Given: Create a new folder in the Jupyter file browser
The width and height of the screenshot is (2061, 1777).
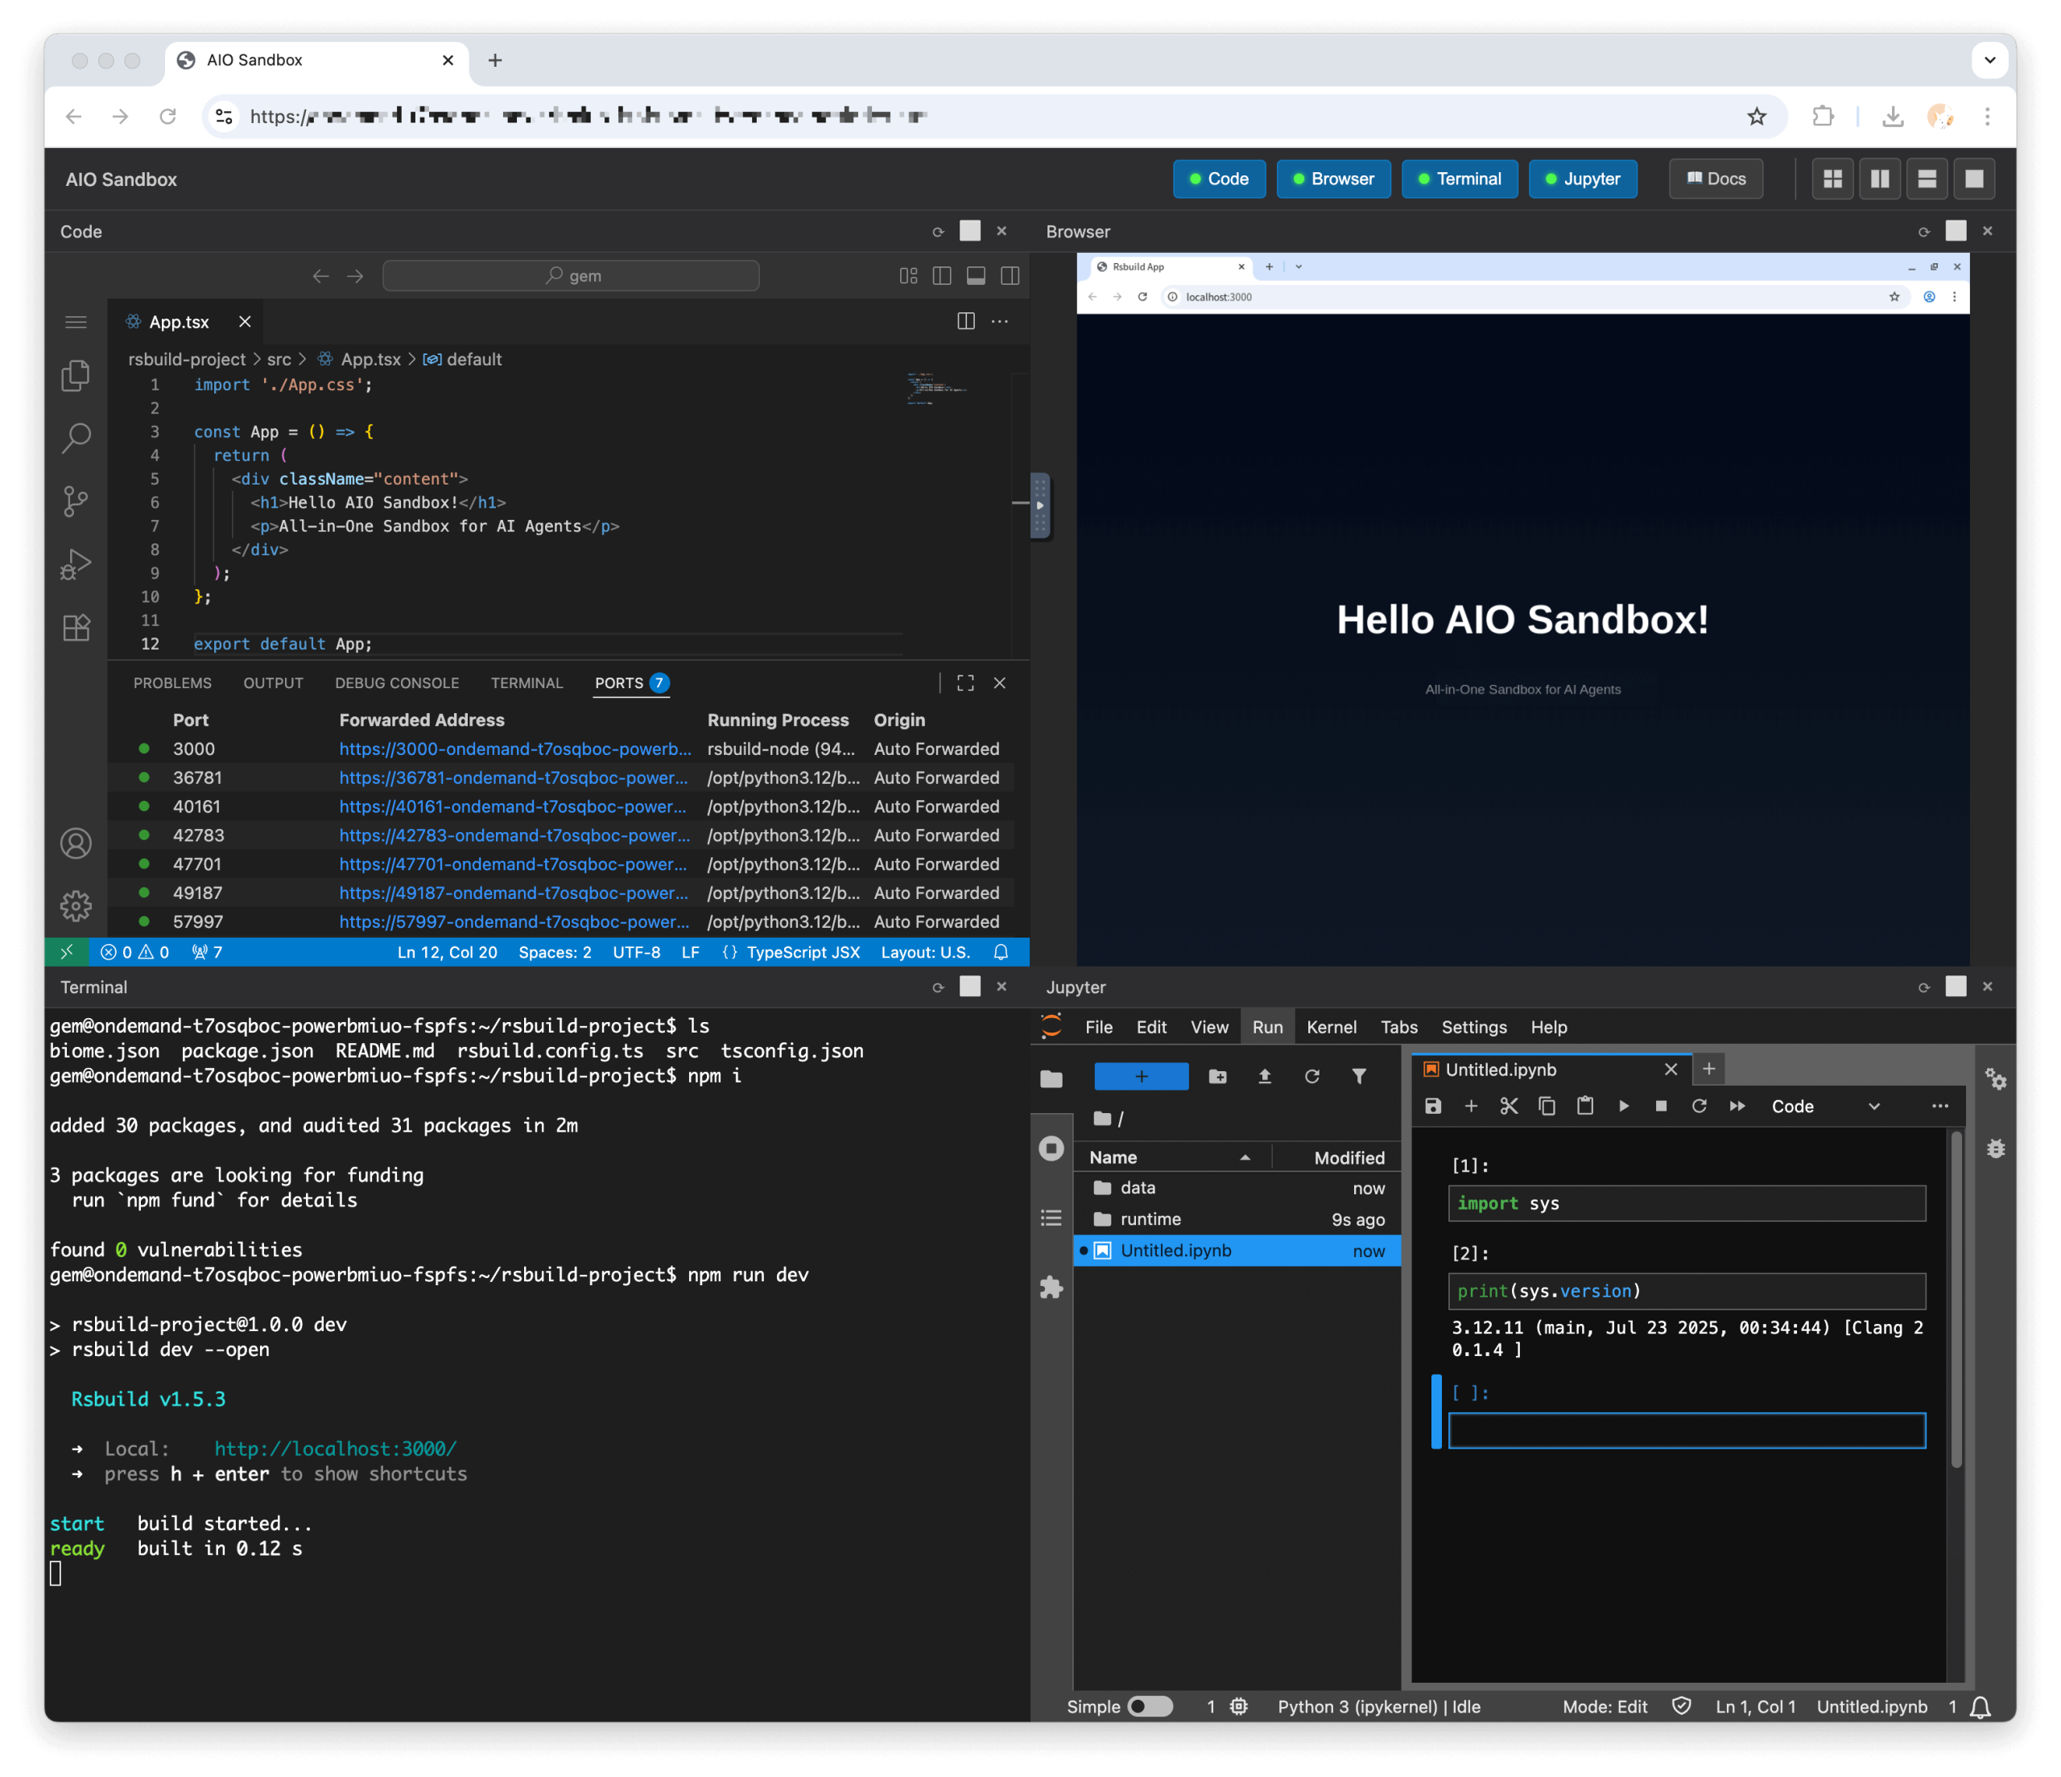Looking at the screenshot, I should 1217,1077.
